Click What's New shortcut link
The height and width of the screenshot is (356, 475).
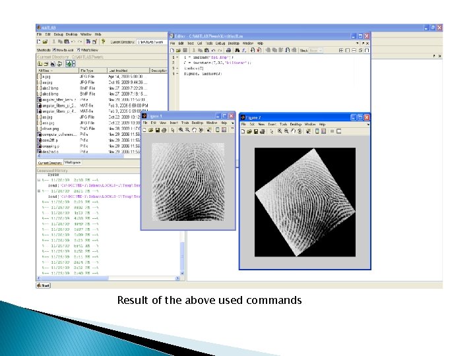[87, 50]
